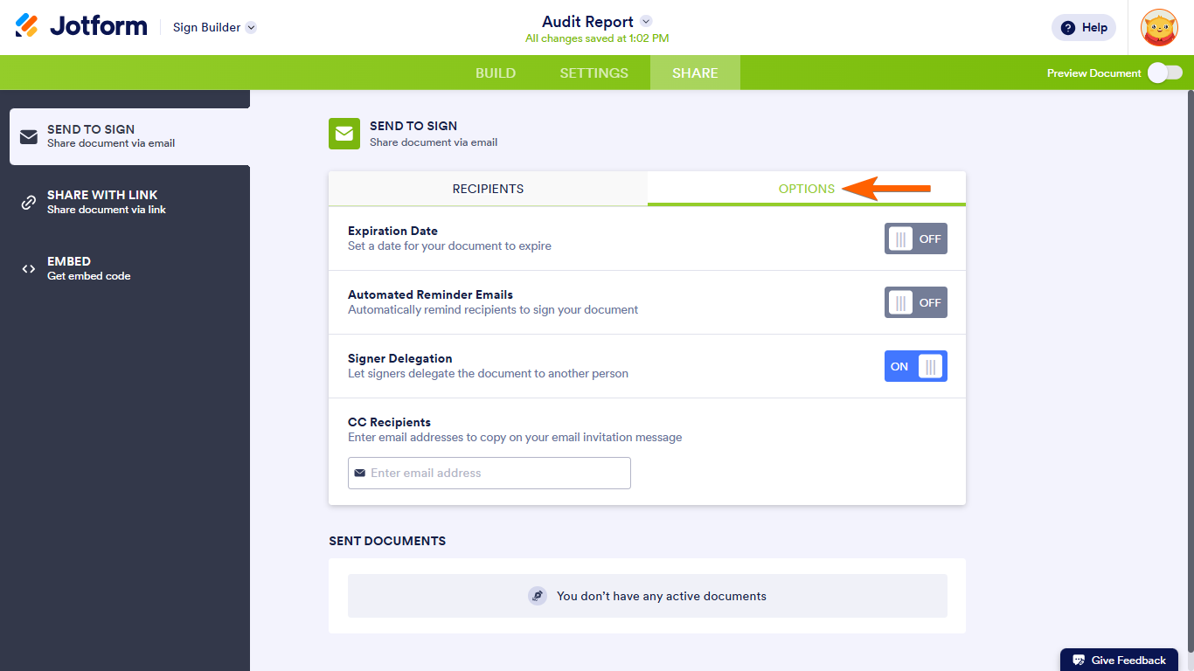Switch to the Recipients tab
Viewport: 1194px width, 671px height.
[x=488, y=189]
